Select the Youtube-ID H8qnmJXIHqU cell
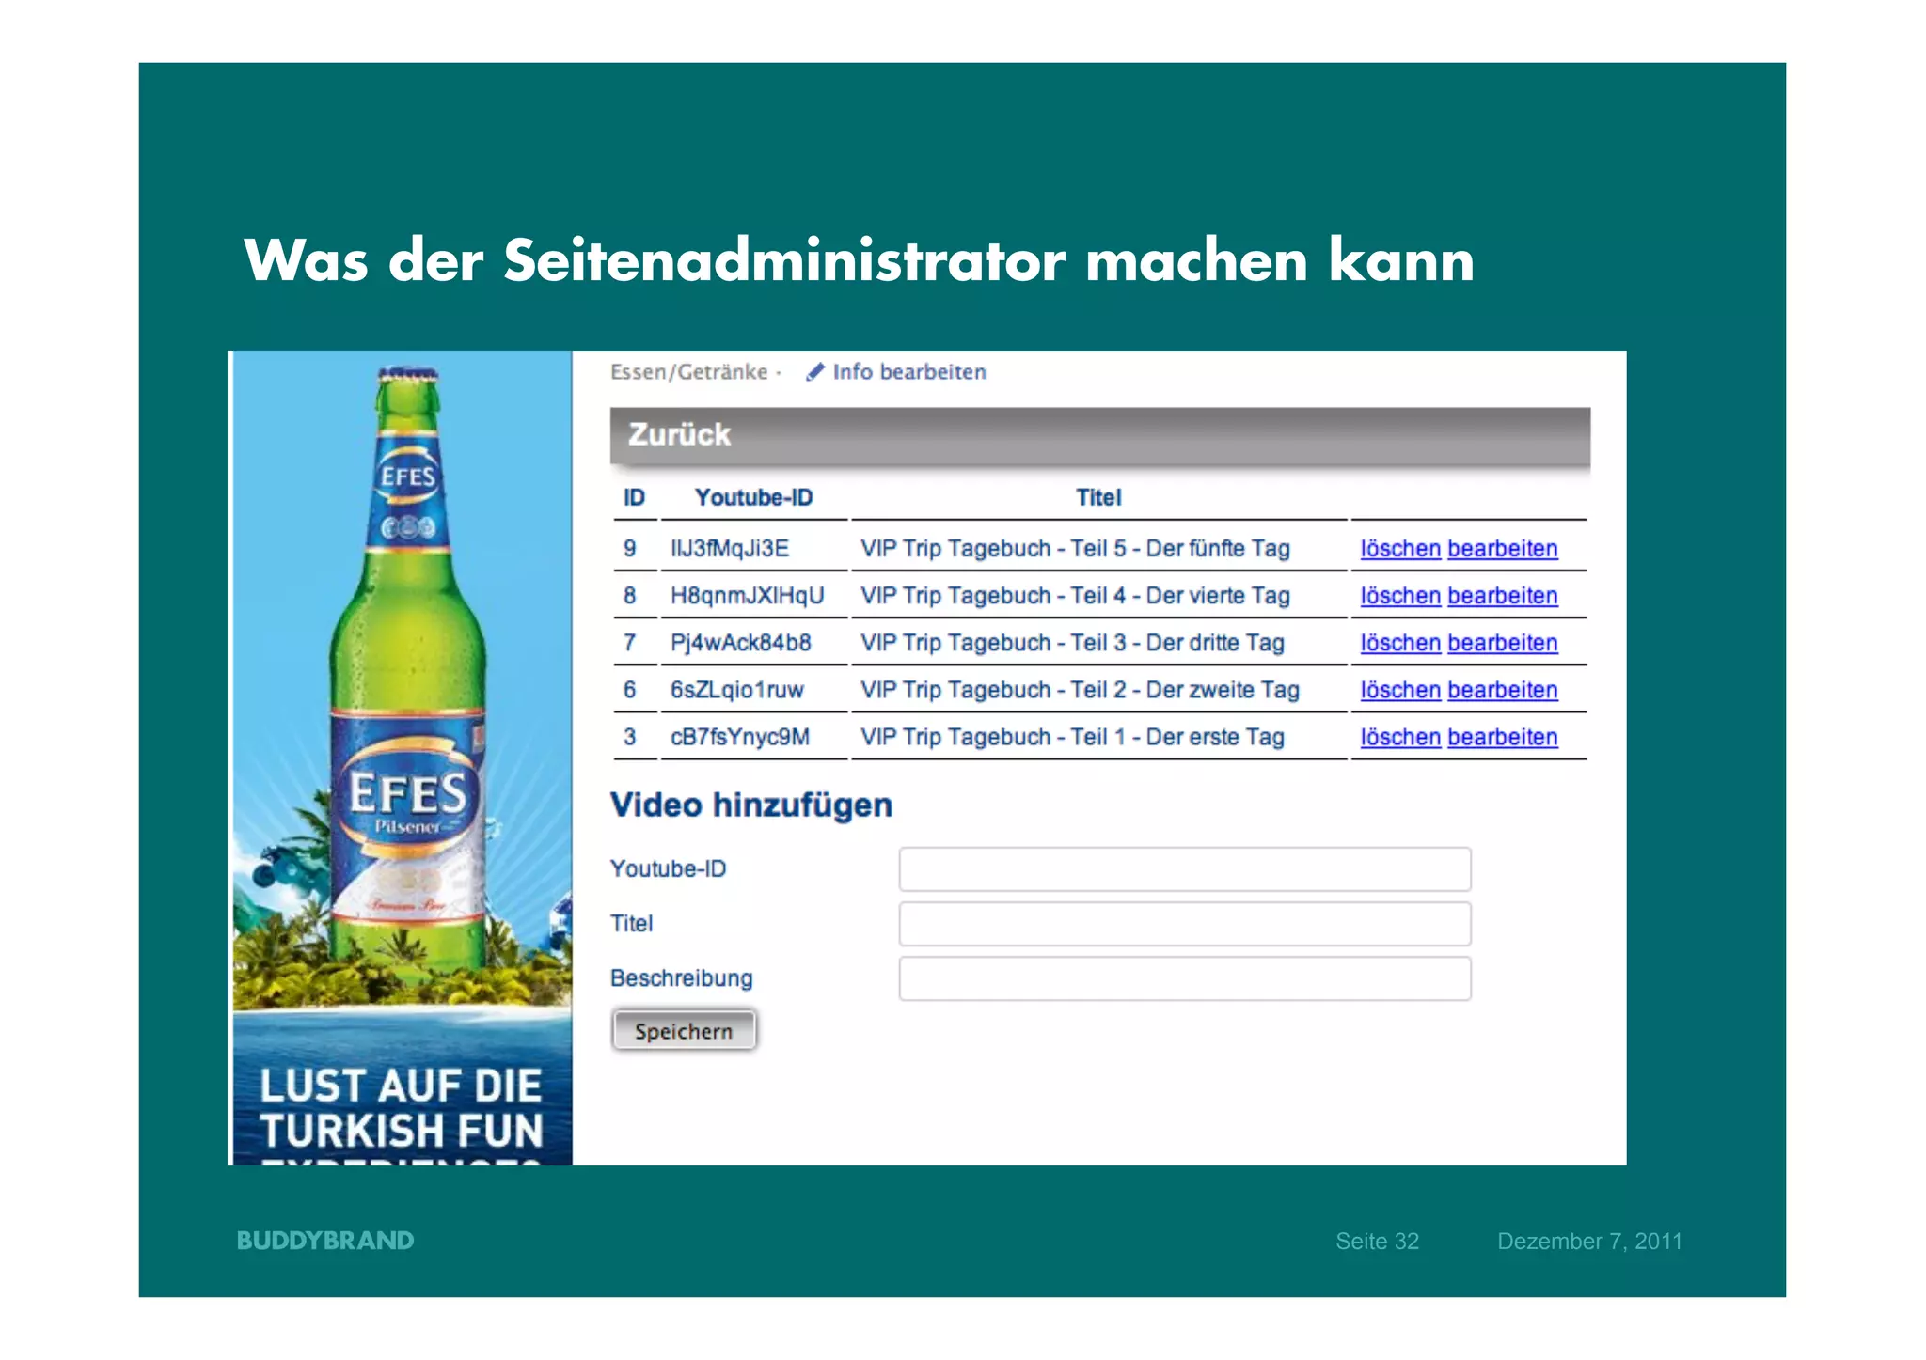 [747, 596]
